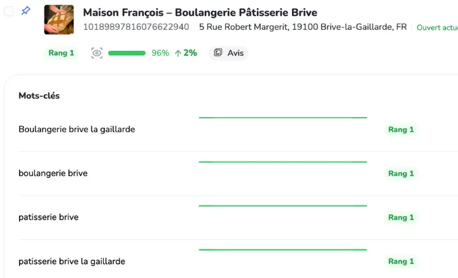Click Rang 1 badge for 'boulangerie brive'
The height and width of the screenshot is (278, 458).
click(401, 173)
